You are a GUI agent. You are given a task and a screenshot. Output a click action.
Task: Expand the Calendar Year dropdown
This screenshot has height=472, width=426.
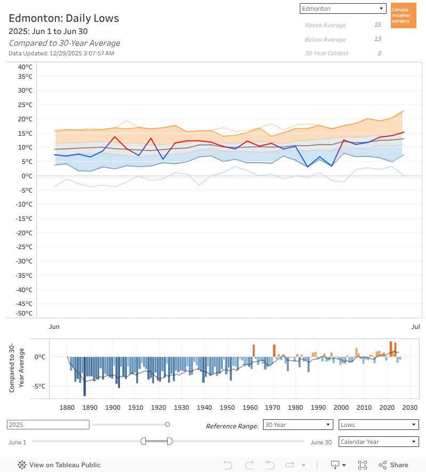[x=378, y=441]
